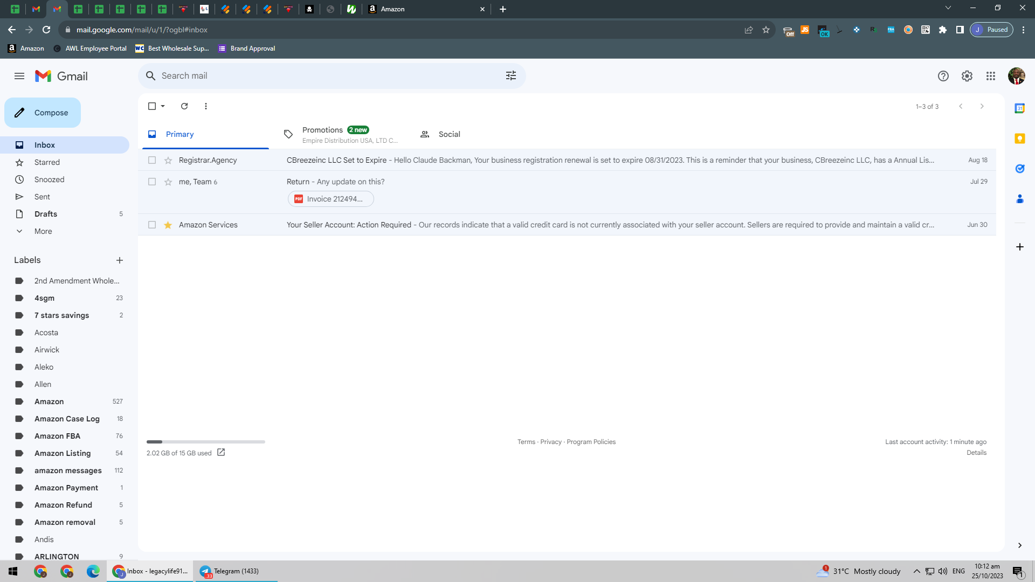Open the Windows notification center

pos(1018,571)
